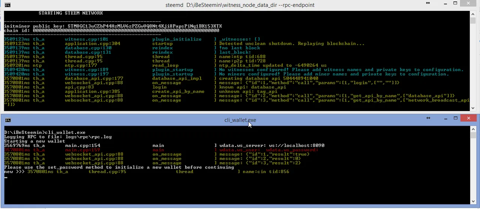Click the 'STARTING STEEM NETWORK' heading
The height and width of the screenshot is (209, 480).
[x=70, y=13]
